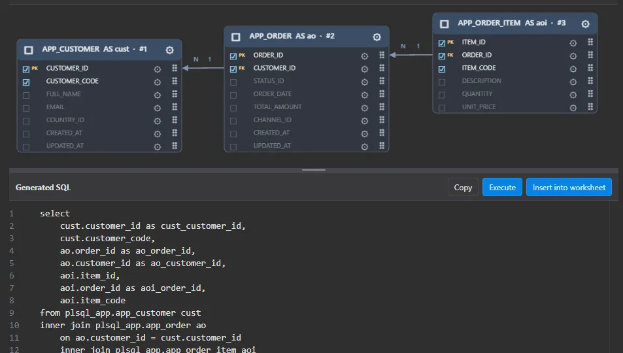Screen dimensions: 623x353
Task: Click join line between APP_CUSTOMER and APP_ORDER
Action: pyautogui.click(x=203, y=68)
